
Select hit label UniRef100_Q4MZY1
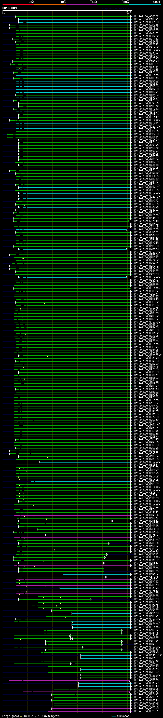(146, 518)
